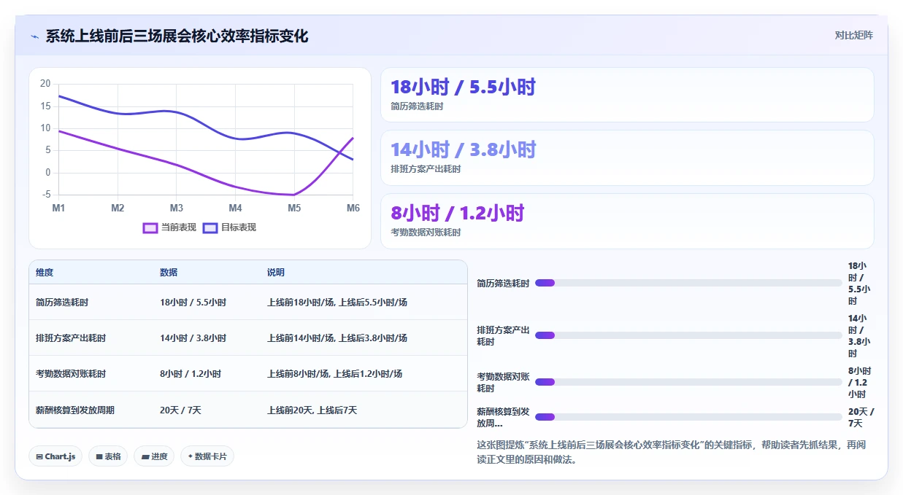903x495 pixels.
Task: Click the 排班方案产出耗时 progress bar
Action: (688, 335)
